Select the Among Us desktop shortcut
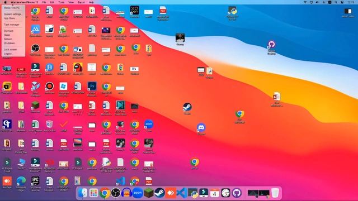This screenshot has height=201, width=358. [x=78, y=68]
